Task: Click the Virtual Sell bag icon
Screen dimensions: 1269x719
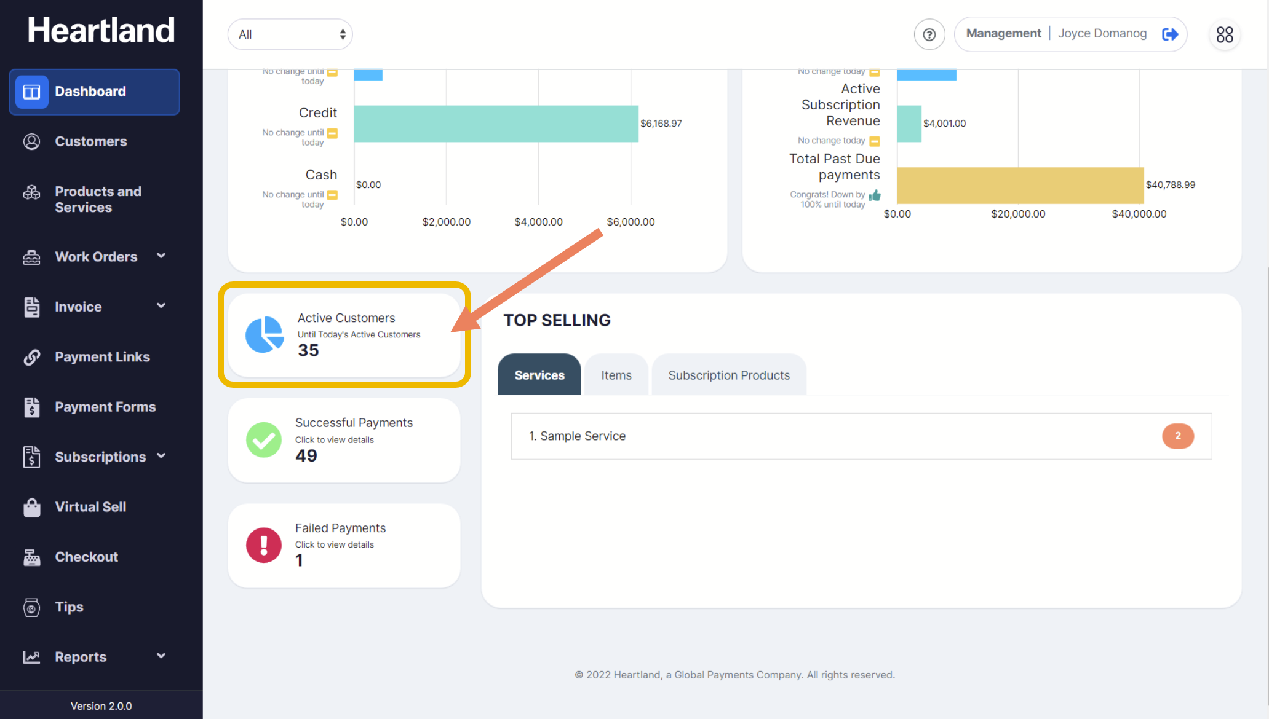Action: [x=32, y=507]
